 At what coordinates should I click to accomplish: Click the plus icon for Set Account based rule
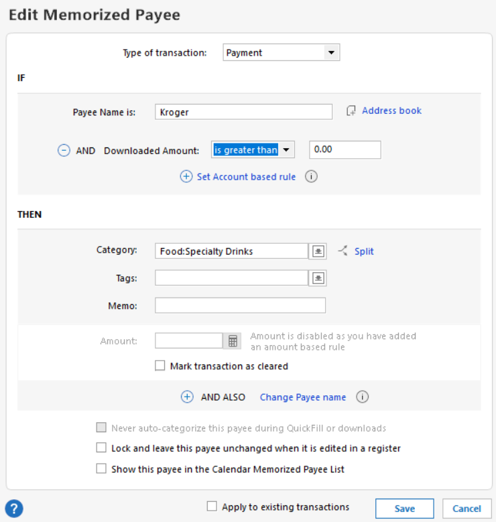click(186, 177)
